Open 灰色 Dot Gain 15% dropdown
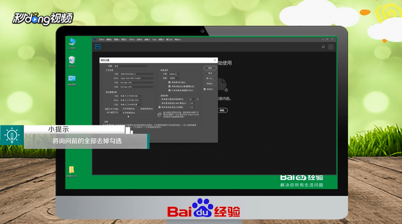The image size is (402, 224). point(137,82)
